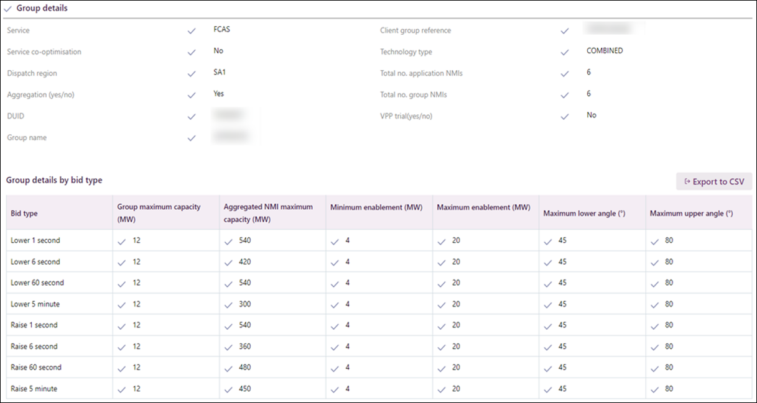The height and width of the screenshot is (403, 757).
Task: Click the Minimum enablement (MW) column header
Action: click(x=376, y=207)
